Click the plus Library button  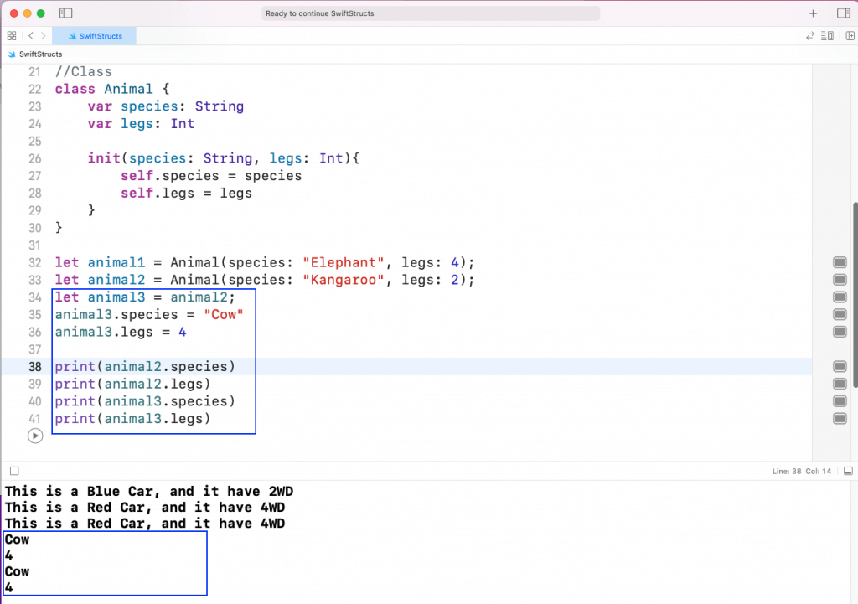(x=813, y=13)
